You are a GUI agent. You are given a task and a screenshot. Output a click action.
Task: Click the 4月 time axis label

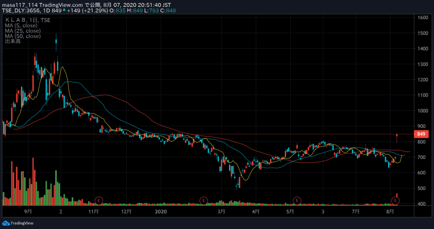point(256,212)
